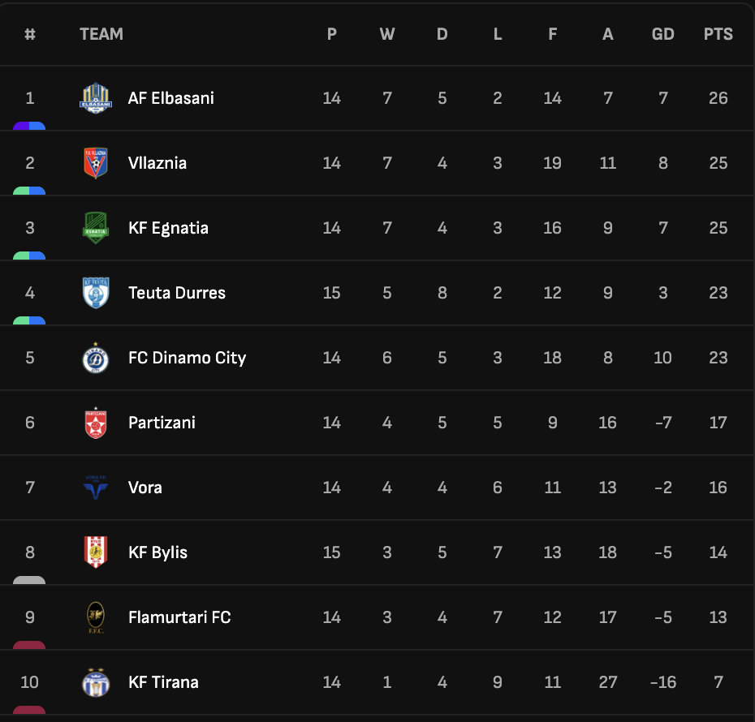
Task: Click the Flamurtari FC crest
Action: (96, 617)
